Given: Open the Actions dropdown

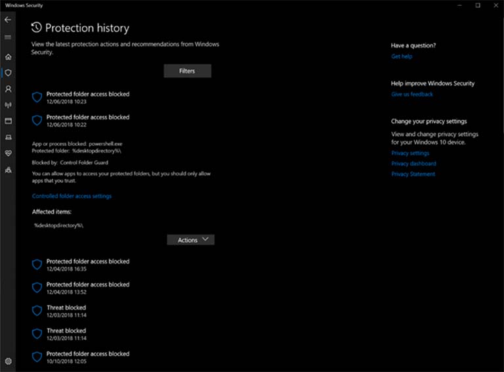Looking at the screenshot, I should pos(190,240).
